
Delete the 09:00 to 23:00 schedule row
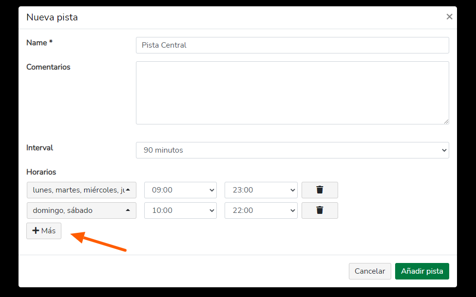[320, 190]
